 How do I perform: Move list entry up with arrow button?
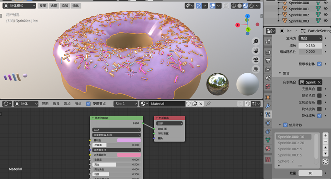pos(326,148)
